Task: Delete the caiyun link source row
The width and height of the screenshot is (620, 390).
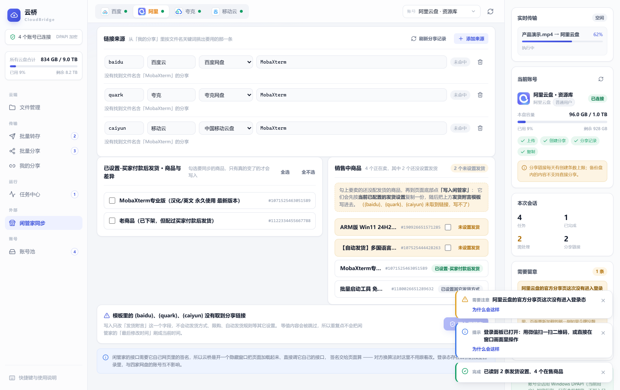Action: 480,128
